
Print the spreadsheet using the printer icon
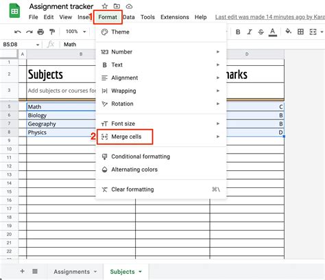click(x=40, y=32)
